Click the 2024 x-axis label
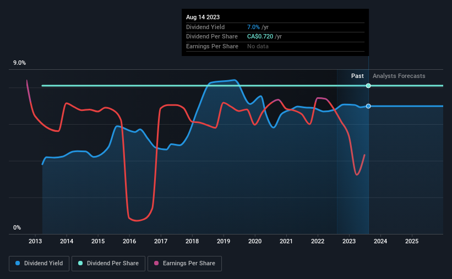Image resolution: width=452 pixels, height=279 pixels. (x=380, y=241)
